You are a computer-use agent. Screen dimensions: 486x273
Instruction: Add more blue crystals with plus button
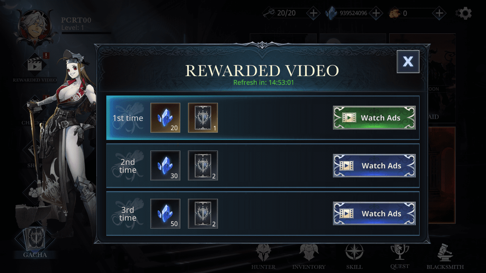[376, 13]
